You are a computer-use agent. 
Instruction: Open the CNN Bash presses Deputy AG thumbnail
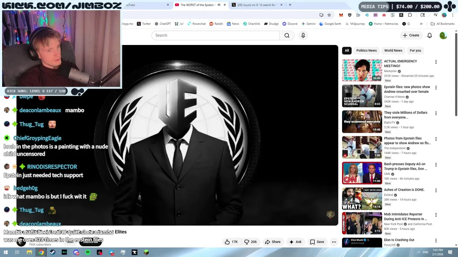[x=362, y=173]
